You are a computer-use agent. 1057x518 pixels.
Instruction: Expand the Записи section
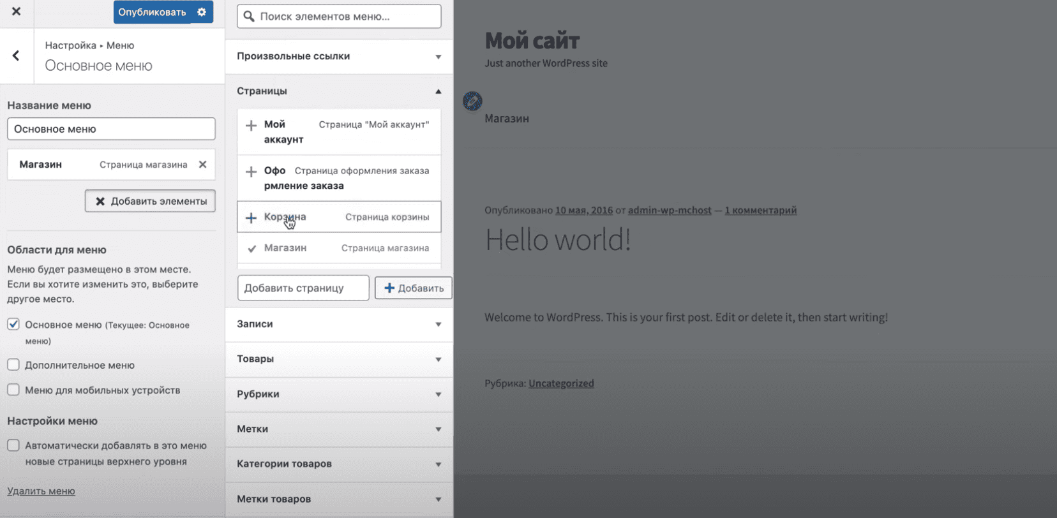[x=339, y=324]
